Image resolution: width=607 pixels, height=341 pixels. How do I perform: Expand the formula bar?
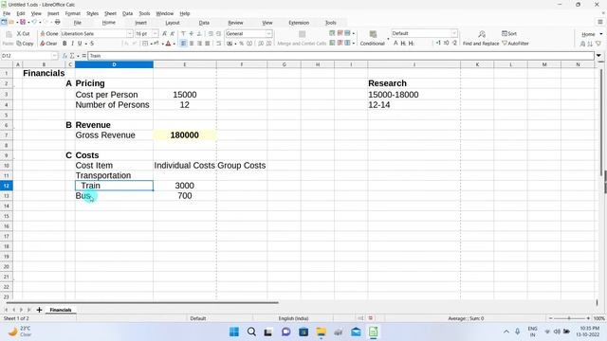click(598, 56)
